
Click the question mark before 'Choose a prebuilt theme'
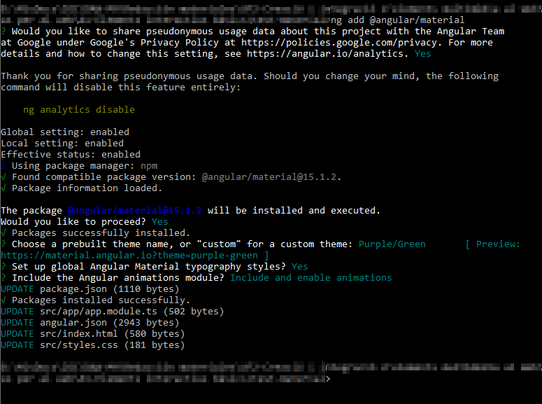tap(3, 244)
